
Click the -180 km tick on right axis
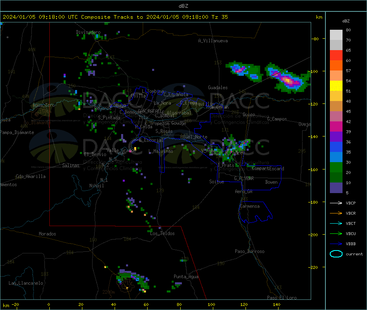[314, 202]
